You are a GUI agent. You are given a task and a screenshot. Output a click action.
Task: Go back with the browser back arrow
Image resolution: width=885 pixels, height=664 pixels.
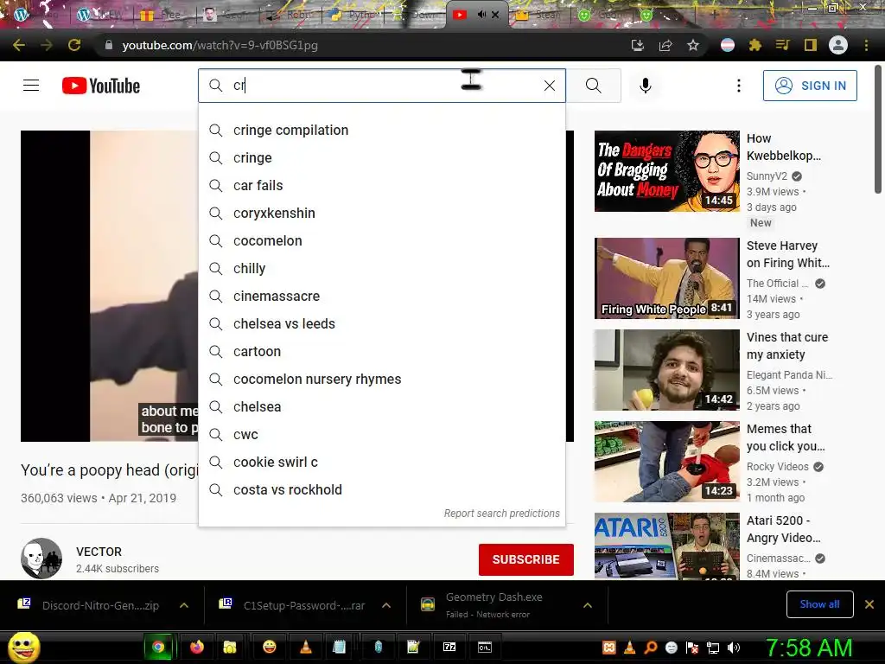(19, 45)
